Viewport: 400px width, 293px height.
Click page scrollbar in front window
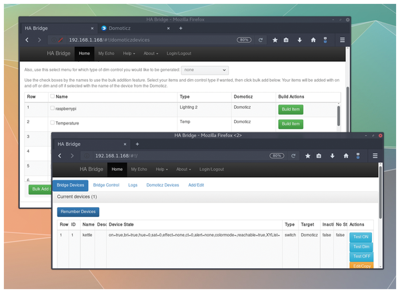click(x=381, y=192)
